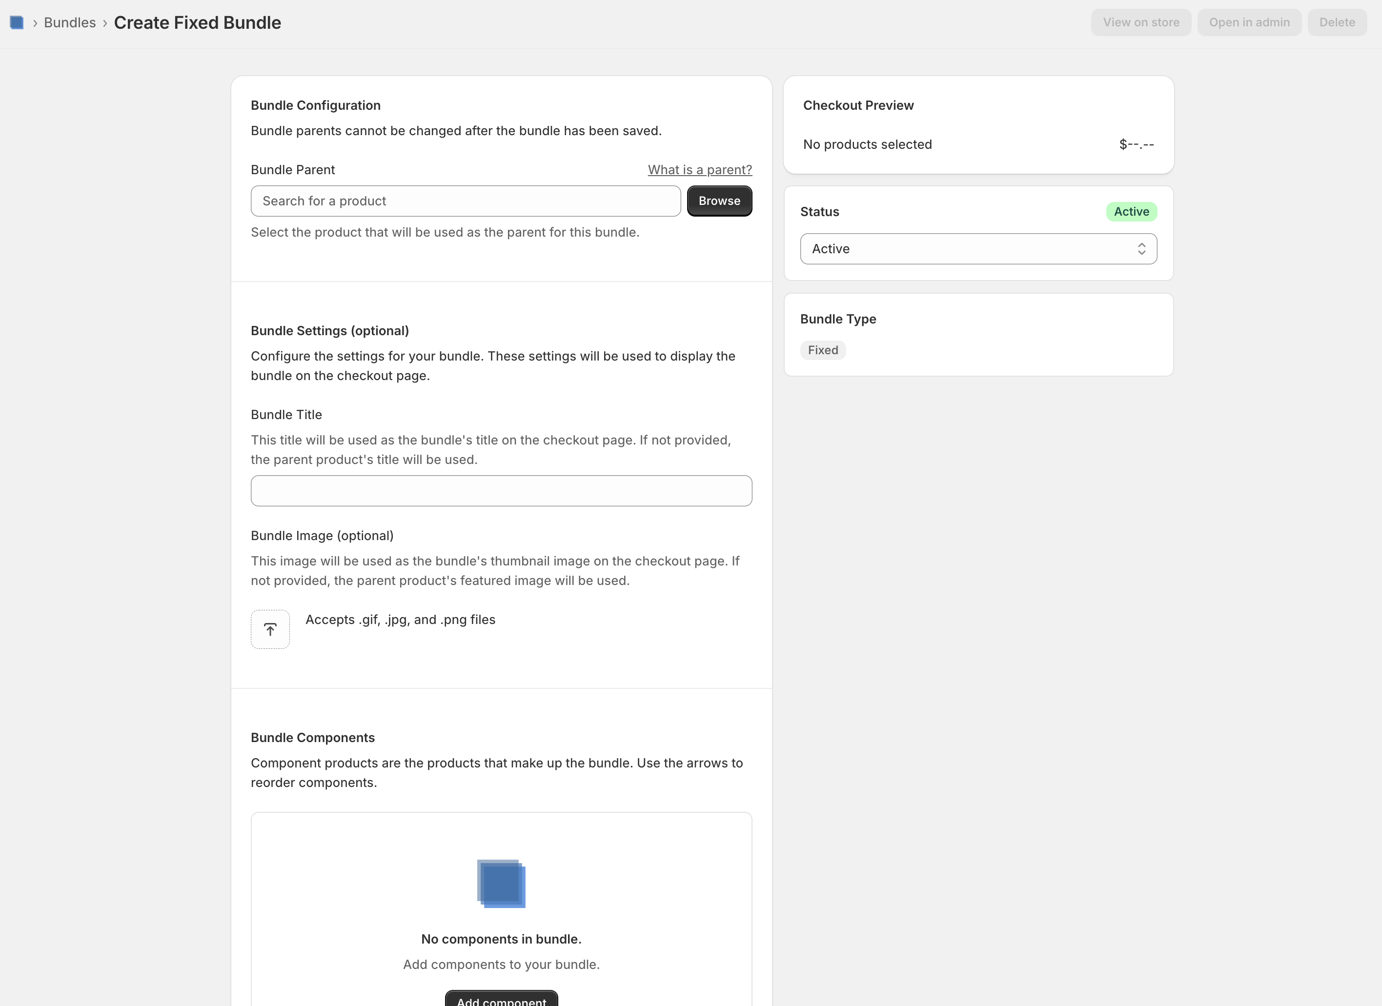Click the Delete button
Viewport: 1382px width, 1006px height.
tap(1337, 22)
